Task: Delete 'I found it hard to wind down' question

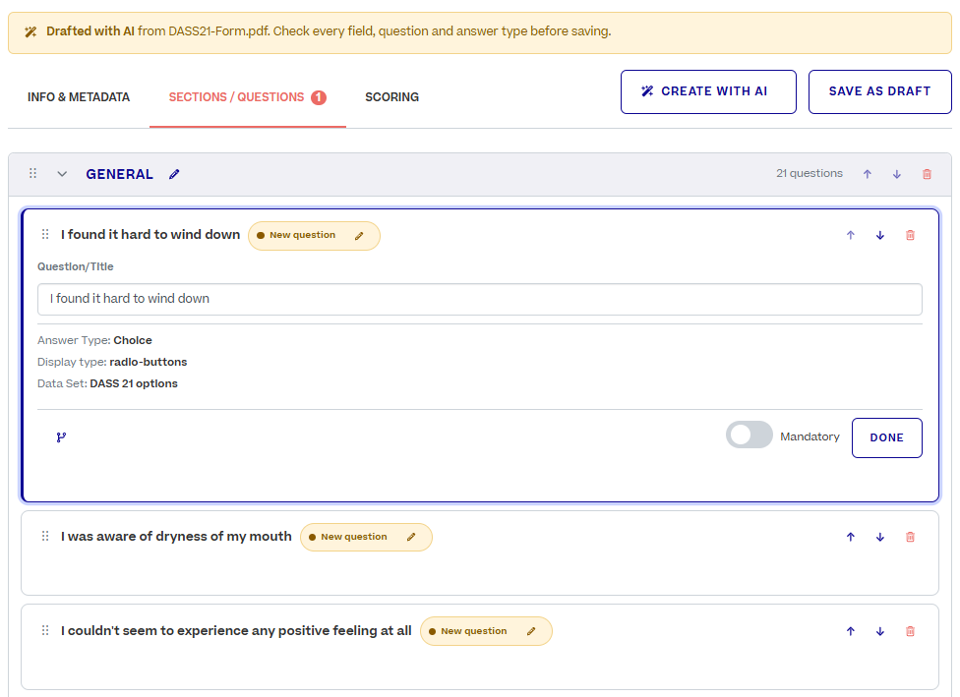Action: 911,235
